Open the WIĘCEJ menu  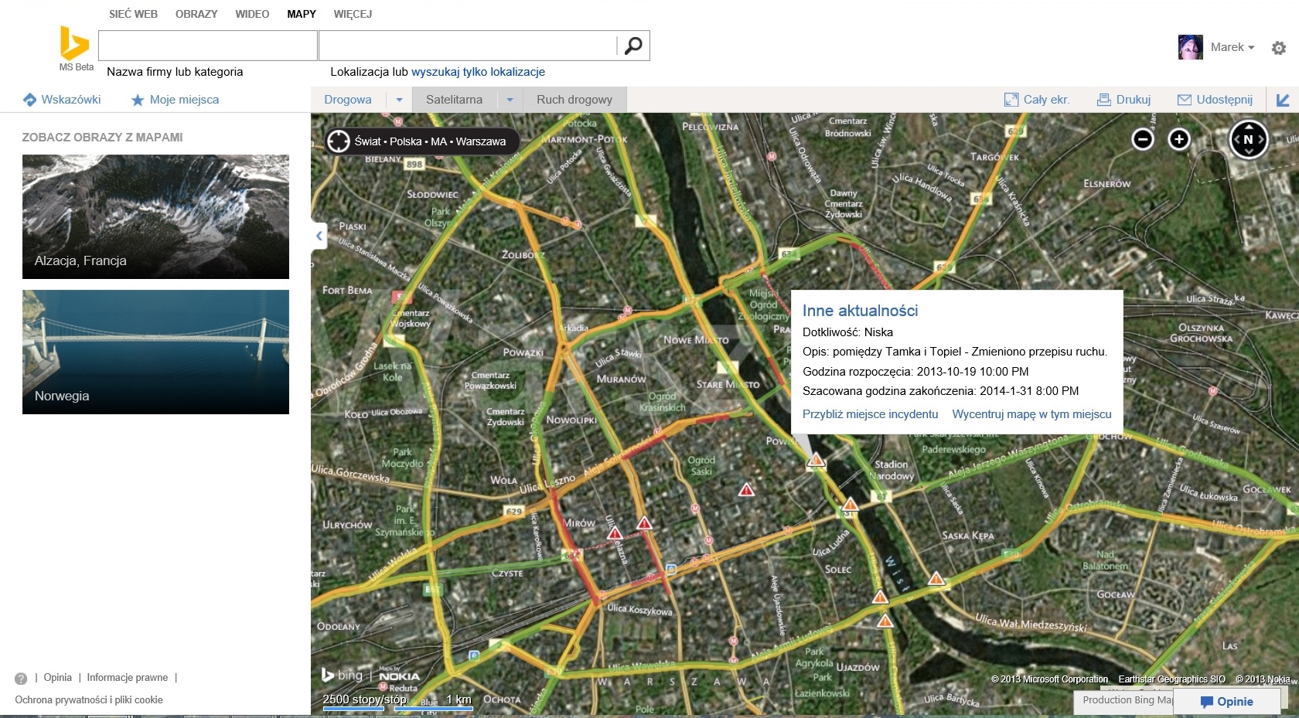click(353, 14)
